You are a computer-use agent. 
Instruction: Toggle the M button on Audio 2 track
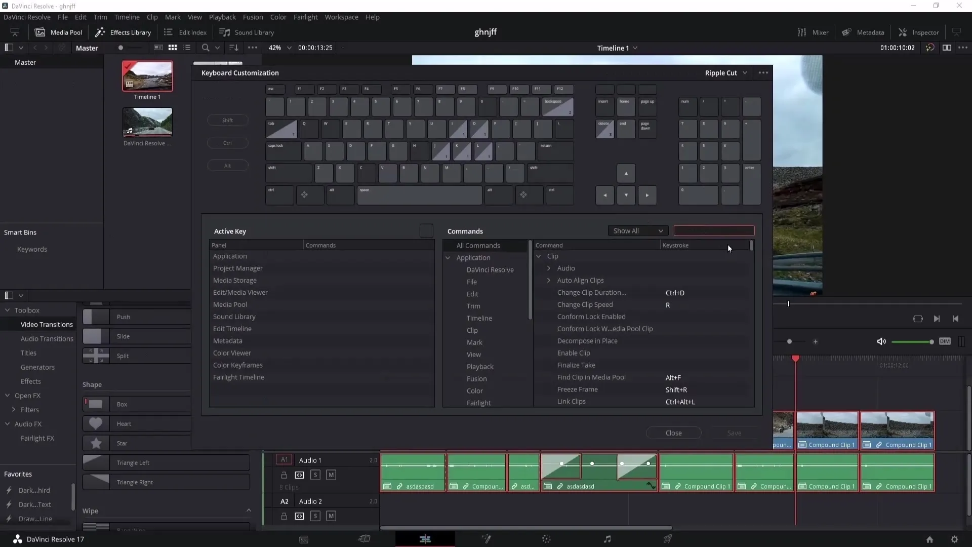[332, 516]
